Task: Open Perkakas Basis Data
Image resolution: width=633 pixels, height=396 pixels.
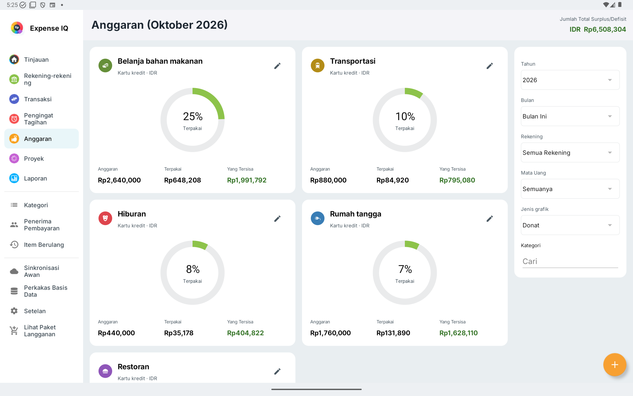Action: [x=42, y=291]
